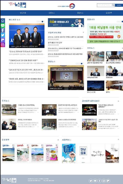Expand Gimpo Maru citizen reporters plus
This screenshot has width=123, height=184.
[118, 101]
